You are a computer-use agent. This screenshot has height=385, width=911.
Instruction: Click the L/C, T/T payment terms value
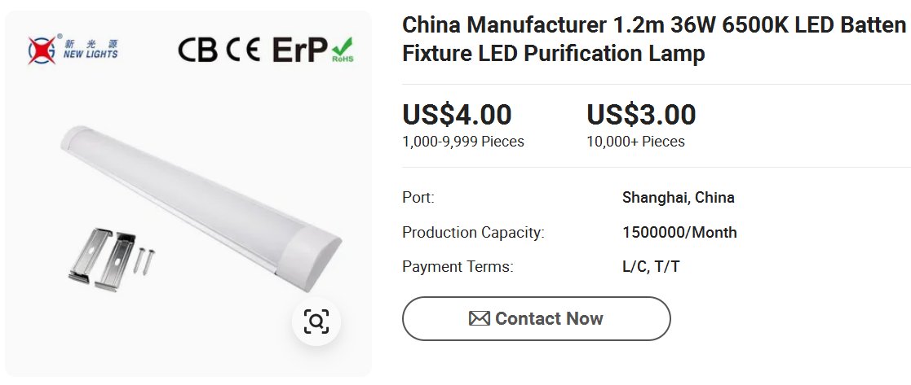650,267
